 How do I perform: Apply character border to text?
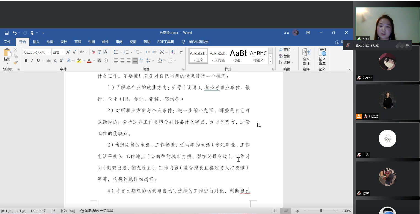pos(106,52)
